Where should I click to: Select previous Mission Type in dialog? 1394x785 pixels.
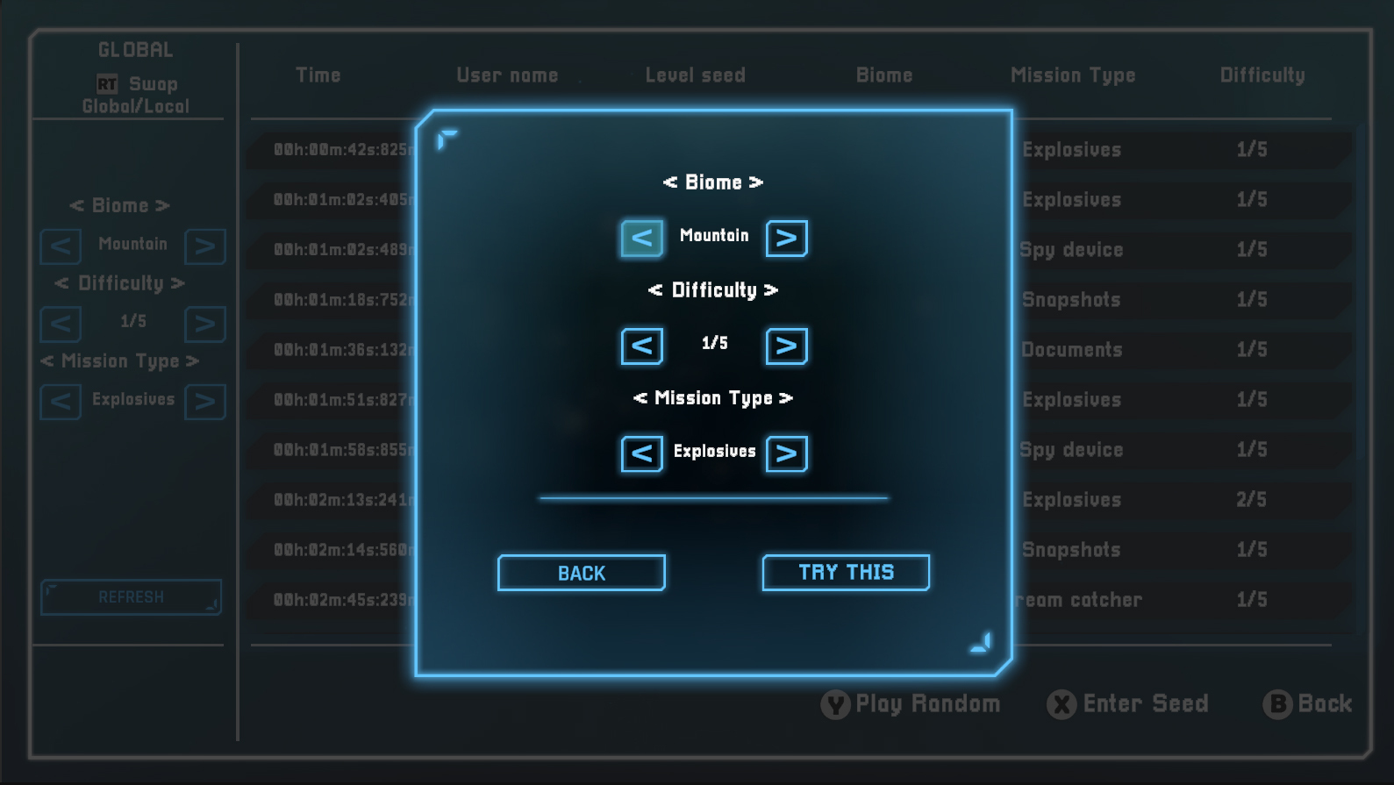(x=641, y=453)
